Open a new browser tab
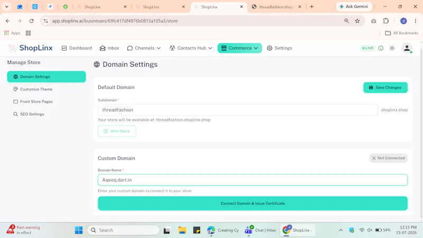423x238 pixels. [x=311, y=7]
